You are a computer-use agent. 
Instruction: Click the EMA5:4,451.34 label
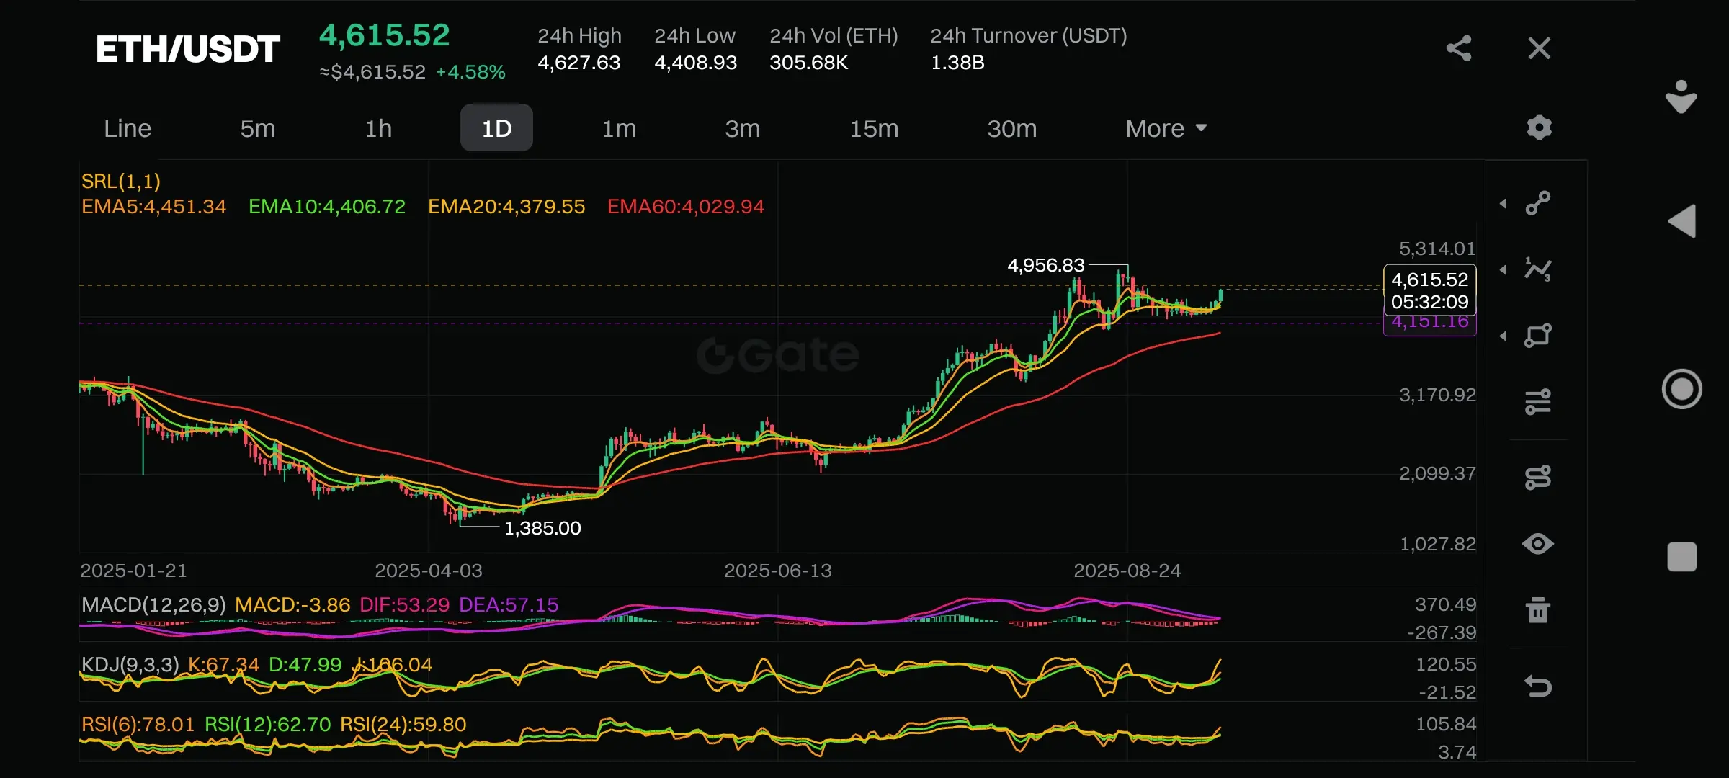pos(153,207)
